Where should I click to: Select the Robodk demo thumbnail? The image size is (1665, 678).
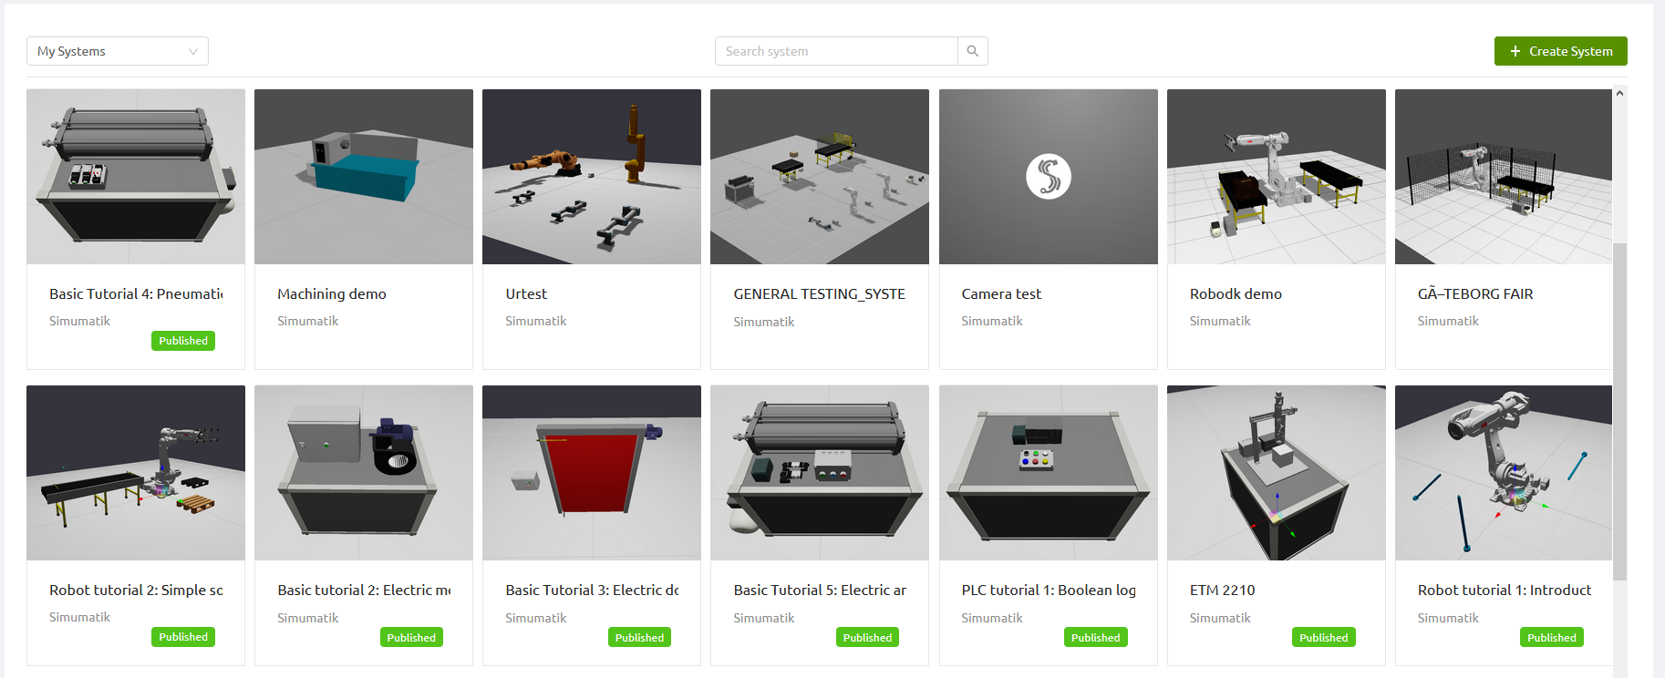point(1276,177)
